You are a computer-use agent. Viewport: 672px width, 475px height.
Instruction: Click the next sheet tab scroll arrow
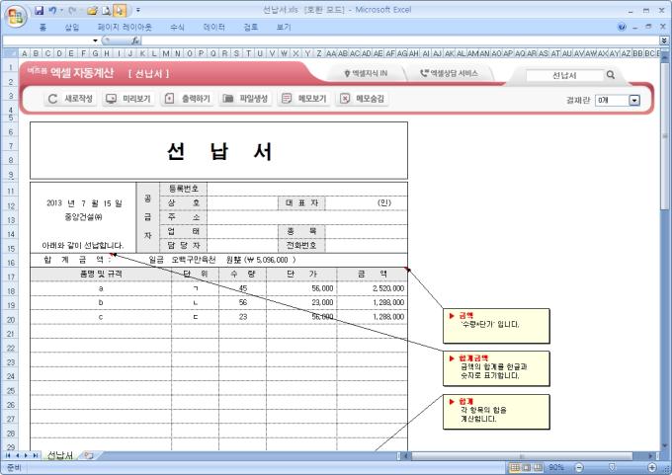point(26,455)
